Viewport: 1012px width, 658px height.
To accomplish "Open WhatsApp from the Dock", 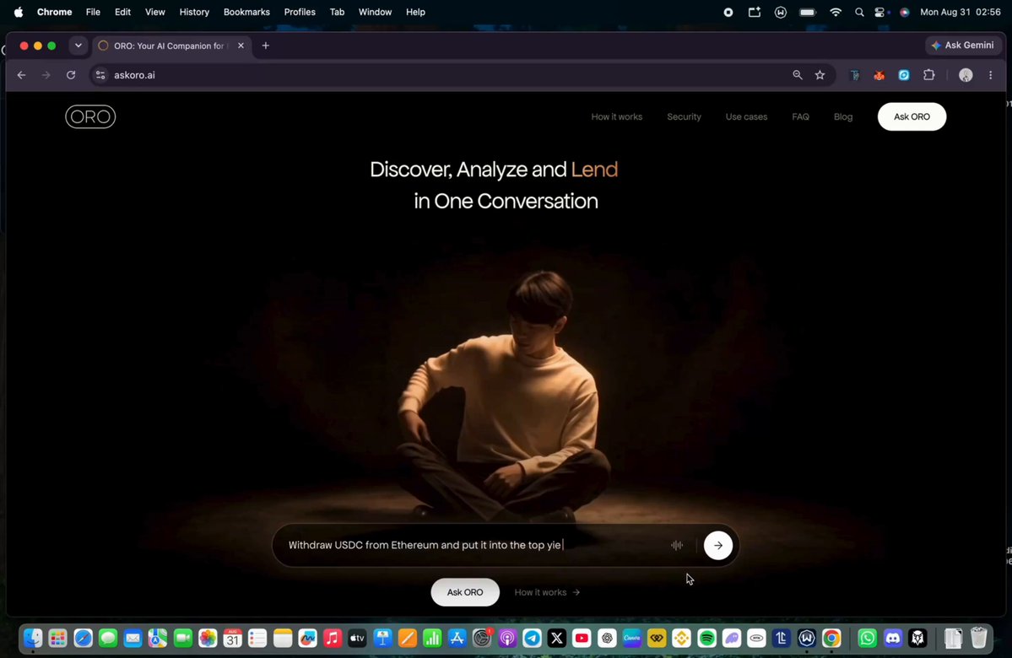I will coord(868,638).
